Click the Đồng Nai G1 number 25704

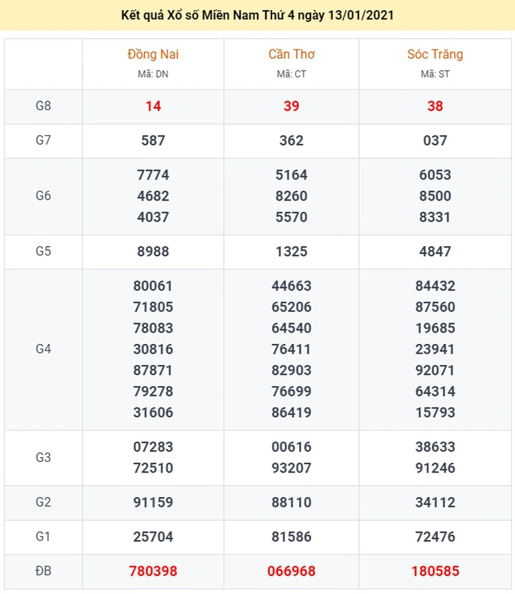tap(153, 537)
